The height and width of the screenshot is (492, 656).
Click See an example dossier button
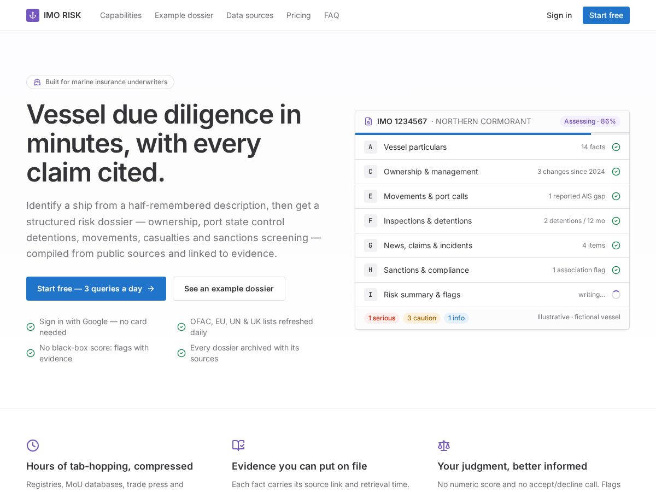229,289
